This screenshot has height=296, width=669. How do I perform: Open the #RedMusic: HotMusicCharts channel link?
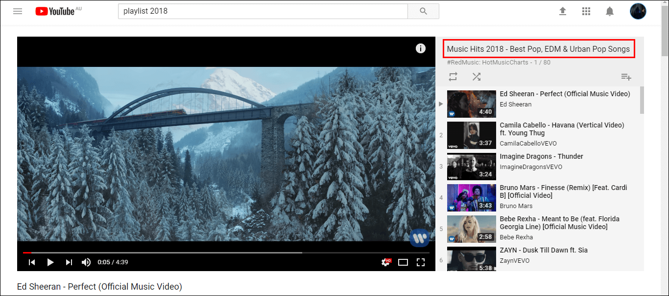tap(488, 63)
